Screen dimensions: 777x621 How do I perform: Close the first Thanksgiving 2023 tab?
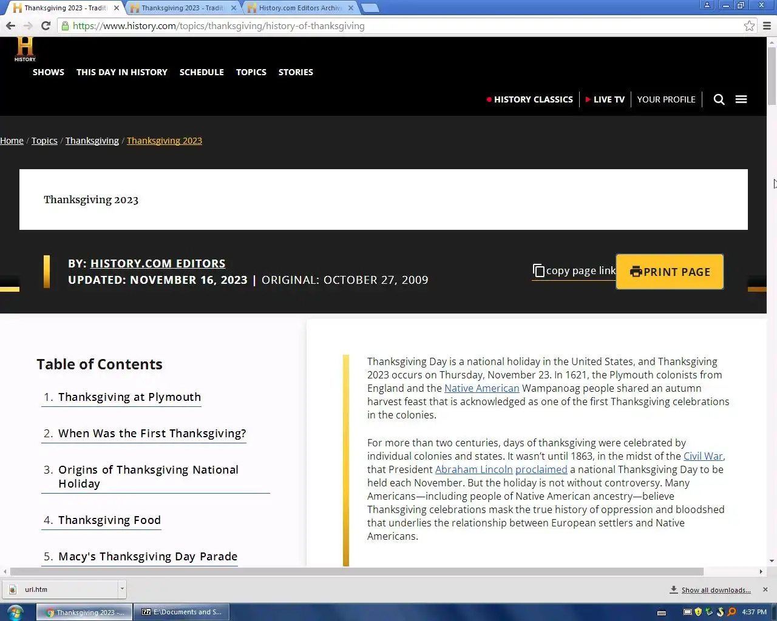117,8
